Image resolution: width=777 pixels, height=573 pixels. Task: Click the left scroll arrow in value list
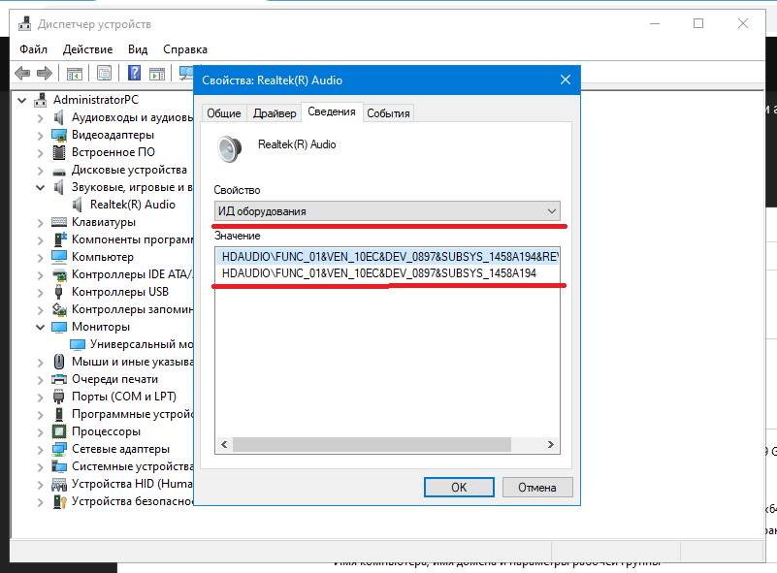(224, 444)
